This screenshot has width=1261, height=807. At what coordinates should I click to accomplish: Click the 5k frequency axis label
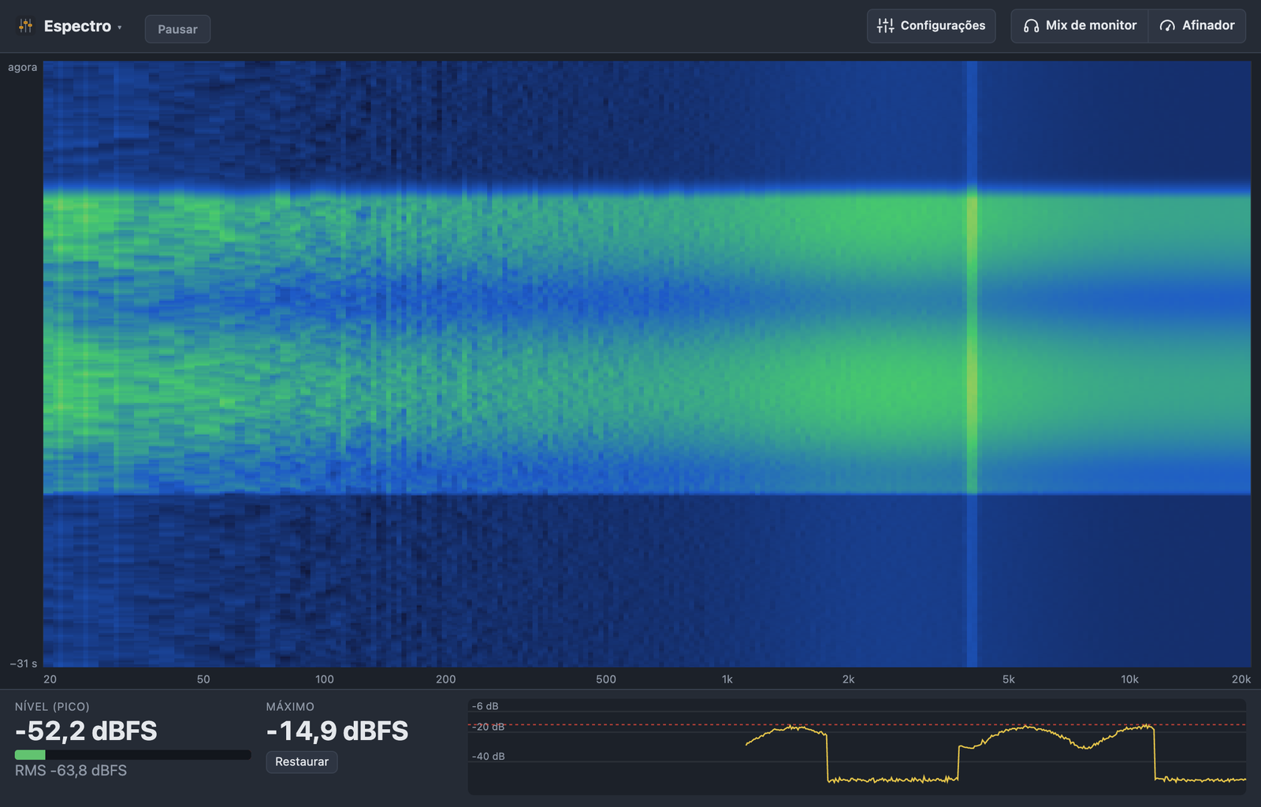click(x=1008, y=679)
